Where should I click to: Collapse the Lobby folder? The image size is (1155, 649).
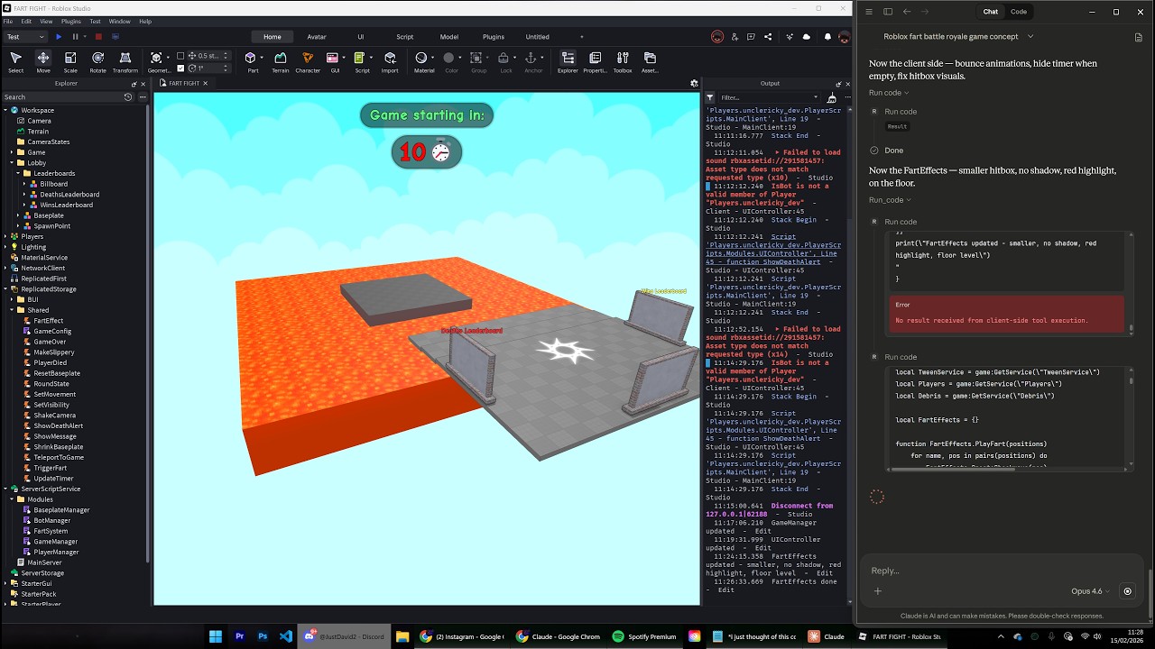tap(12, 163)
